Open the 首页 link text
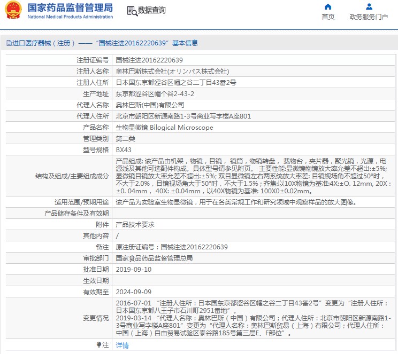398x354 pixels. click(328, 17)
